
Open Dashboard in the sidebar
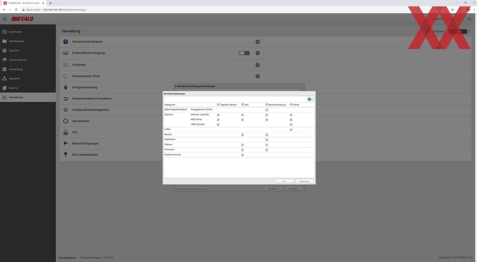click(x=15, y=32)
